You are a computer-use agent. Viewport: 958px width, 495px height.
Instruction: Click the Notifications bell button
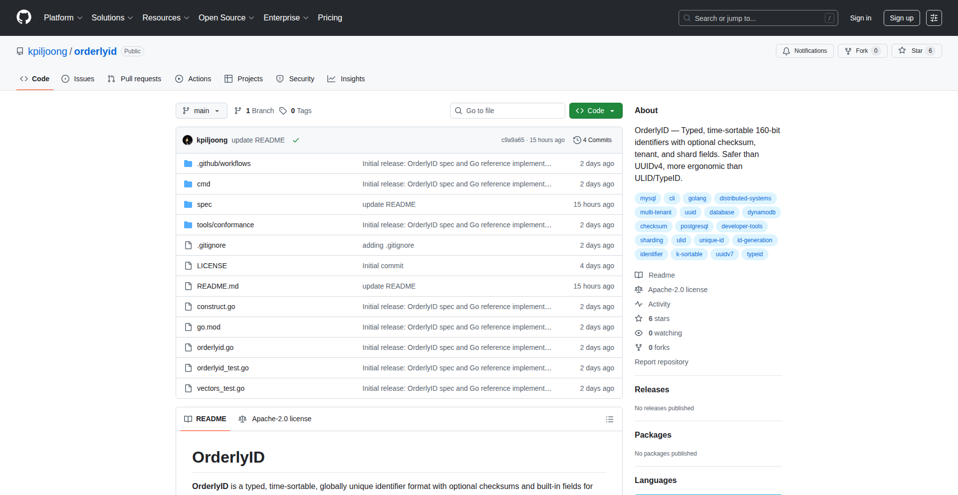804,51
